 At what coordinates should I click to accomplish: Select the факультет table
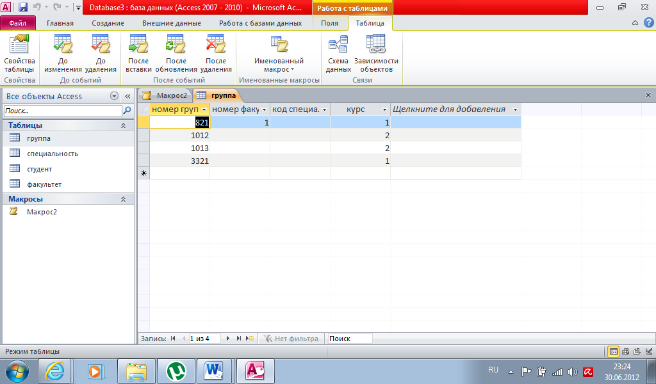pos(68,184)
